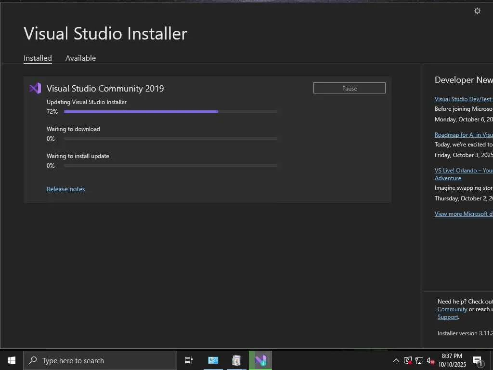The image size is (493, 370).
Task: Switch to the Installed tab
Action: (38, 58)
